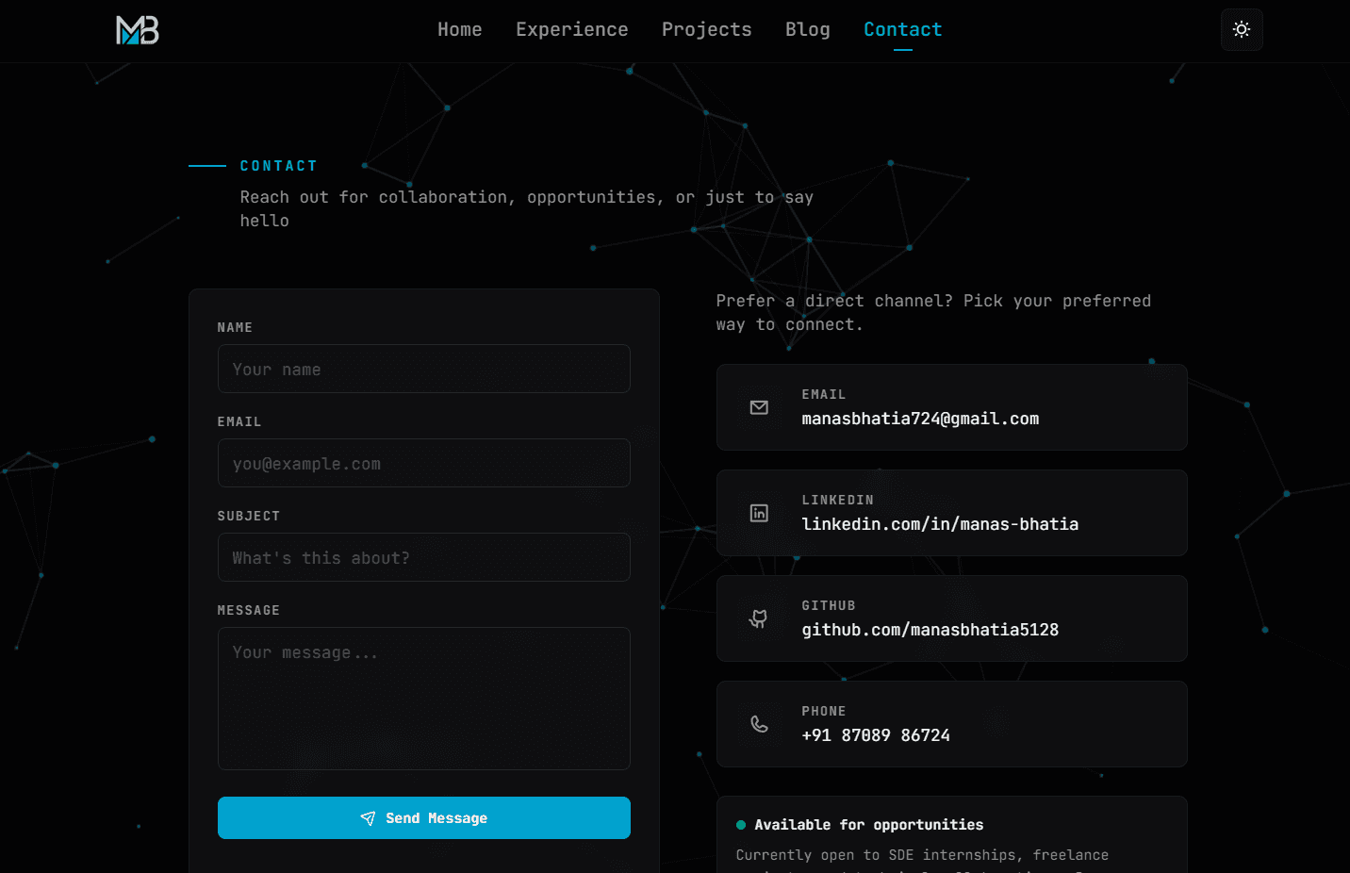Click the green availability status dot
Image resolution: width=1350 pixels, height=873 pixels.
pos(741,825)
